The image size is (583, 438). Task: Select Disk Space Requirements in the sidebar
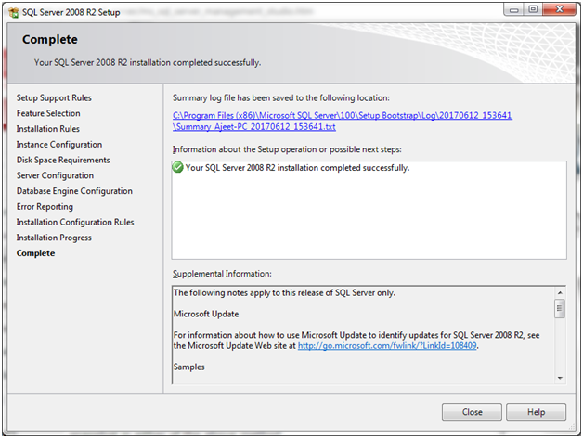(x=63, y=160)
